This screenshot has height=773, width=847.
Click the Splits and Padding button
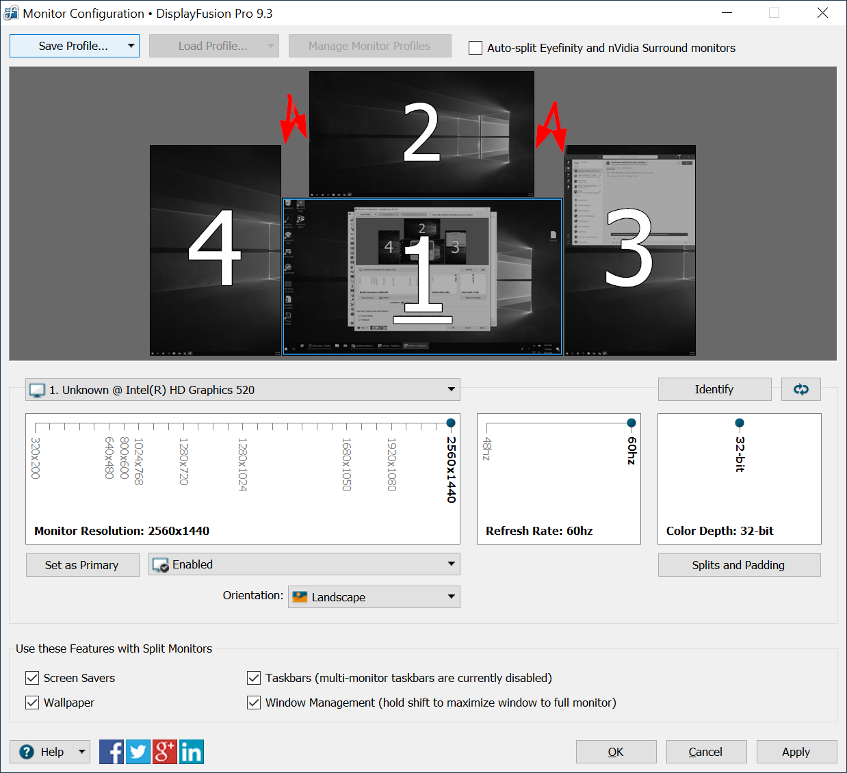point(738,565)
